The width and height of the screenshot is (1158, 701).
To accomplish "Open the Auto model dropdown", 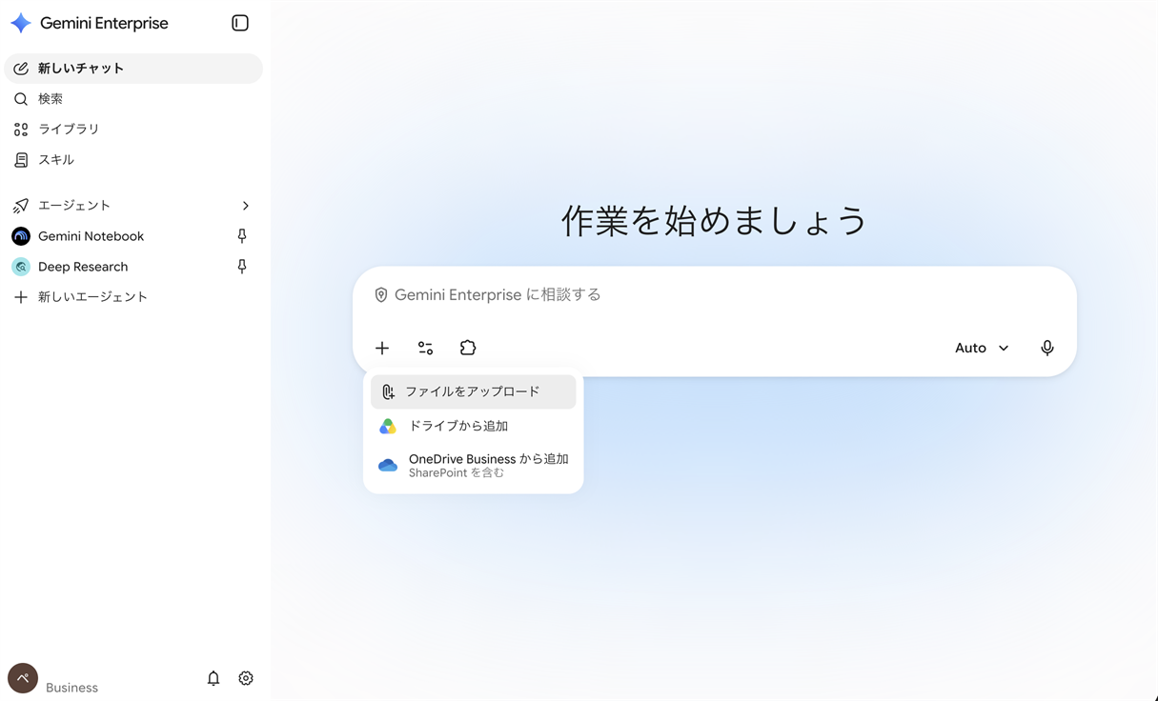I will pos(982,348).
